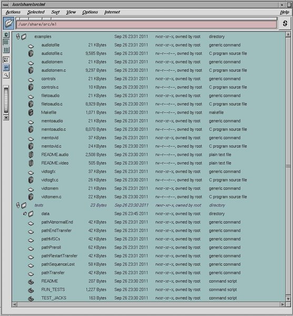Click the filetoaudio command icon

pyautogui.click(x=31, y=97)
